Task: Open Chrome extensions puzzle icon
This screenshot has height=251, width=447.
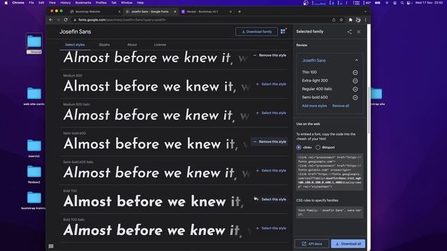Action: pos(351,20)
